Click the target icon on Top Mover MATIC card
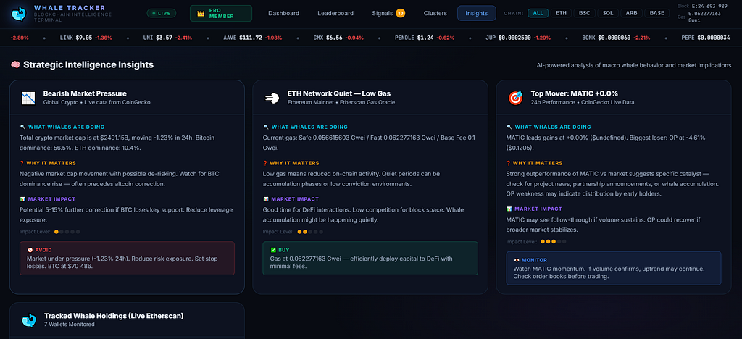 (x=515, y=98)
